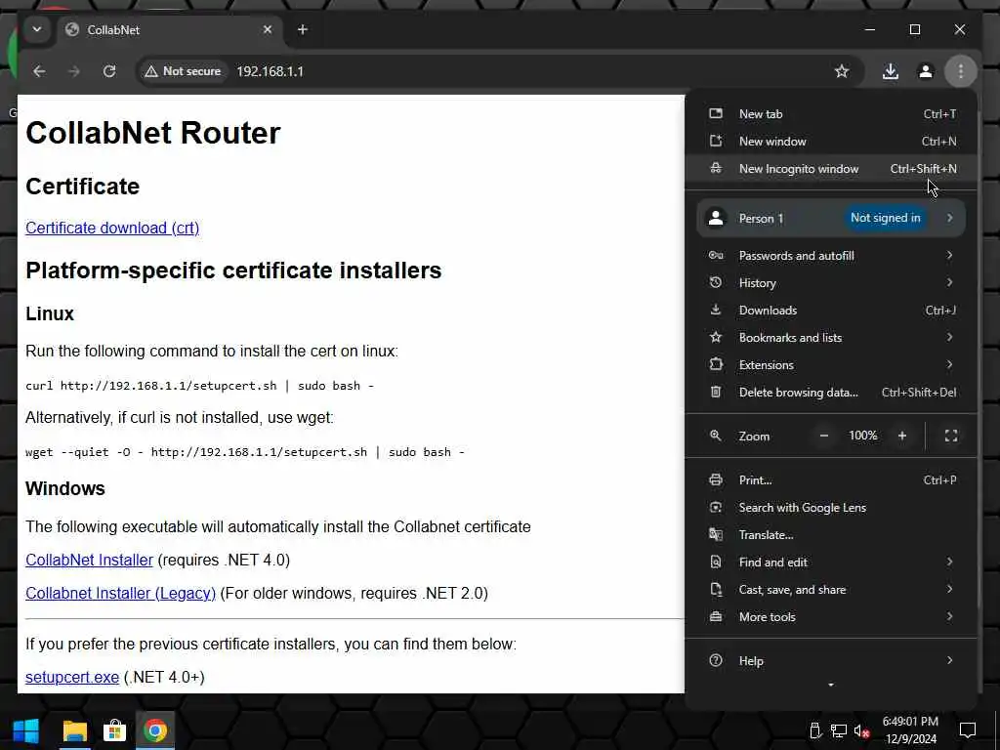Viewport: 1000px width, 750px height.
Task: Click the Google Lens icon
Action: pos(716,508)
